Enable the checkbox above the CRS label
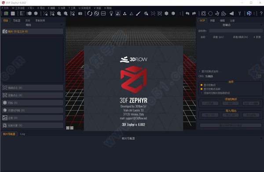 pos(200,71)
